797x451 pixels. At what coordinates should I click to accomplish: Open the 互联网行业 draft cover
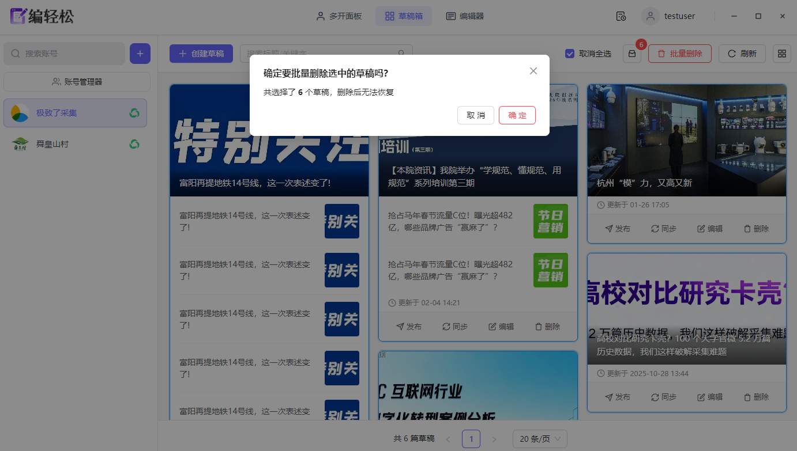pyautogui.click(x=478, y=386)
